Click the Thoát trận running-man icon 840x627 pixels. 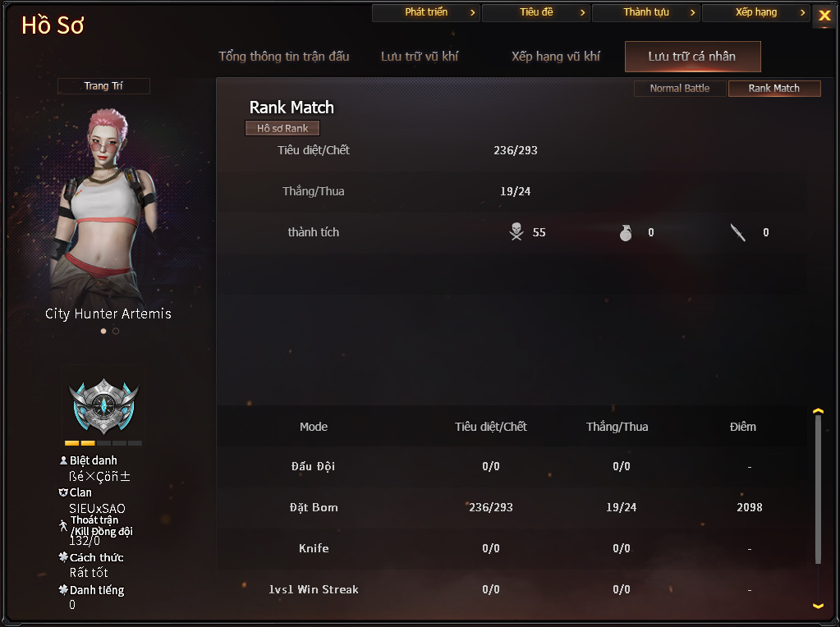63,526
